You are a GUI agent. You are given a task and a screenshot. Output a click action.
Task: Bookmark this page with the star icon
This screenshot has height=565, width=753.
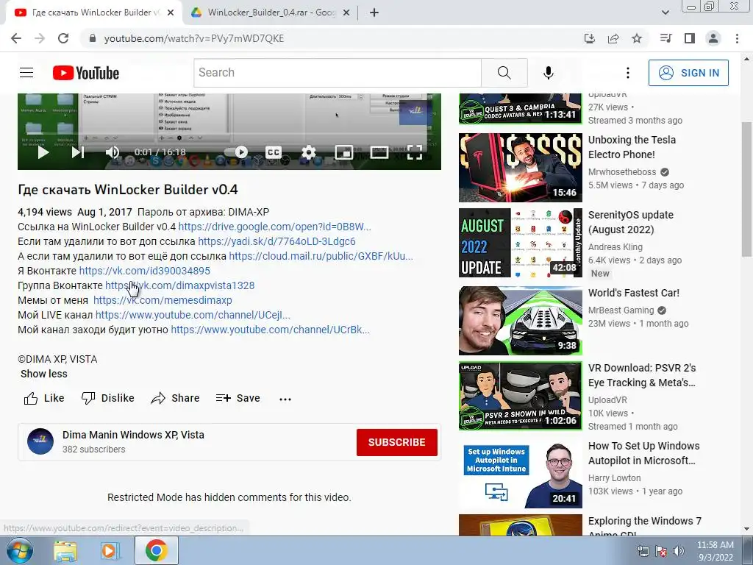click(637, 38)
